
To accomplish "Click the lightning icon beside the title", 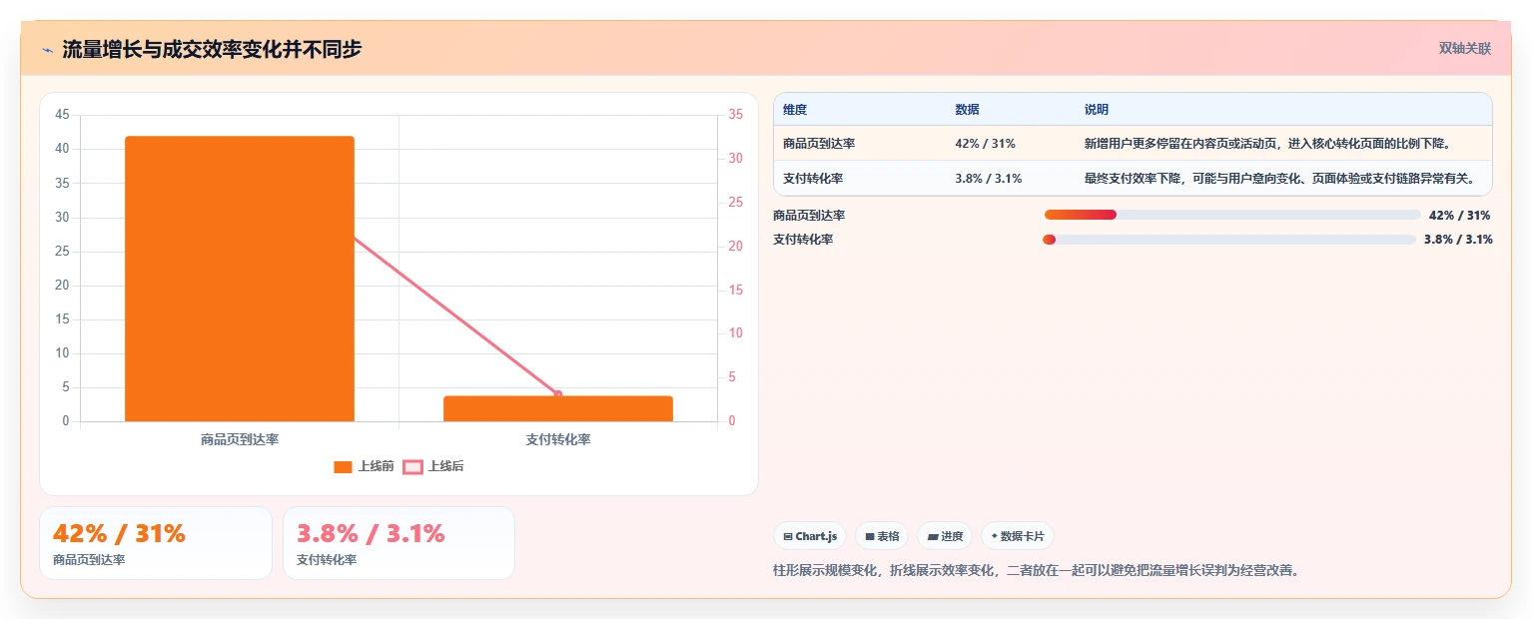I will pos(47,50).
